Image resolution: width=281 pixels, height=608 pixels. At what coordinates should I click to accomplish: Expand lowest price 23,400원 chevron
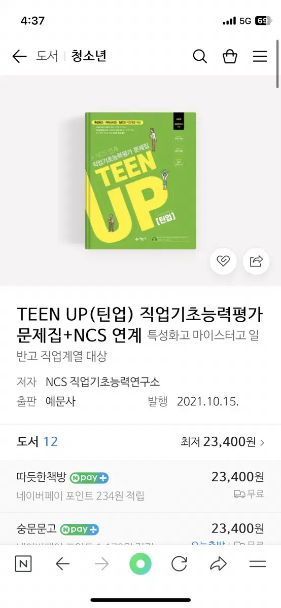point(262,442)
